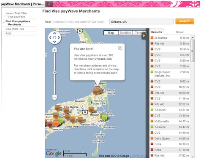201x159 pixels.
Task: Select CVS 13.40 mi result
Action: 170,116
